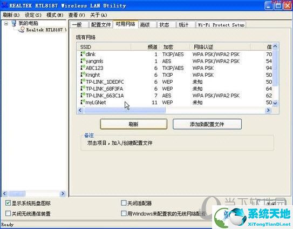Viewport: 293px width, 229px height.
Task: Click network list scroll right arrow
Action: point(268,110)
